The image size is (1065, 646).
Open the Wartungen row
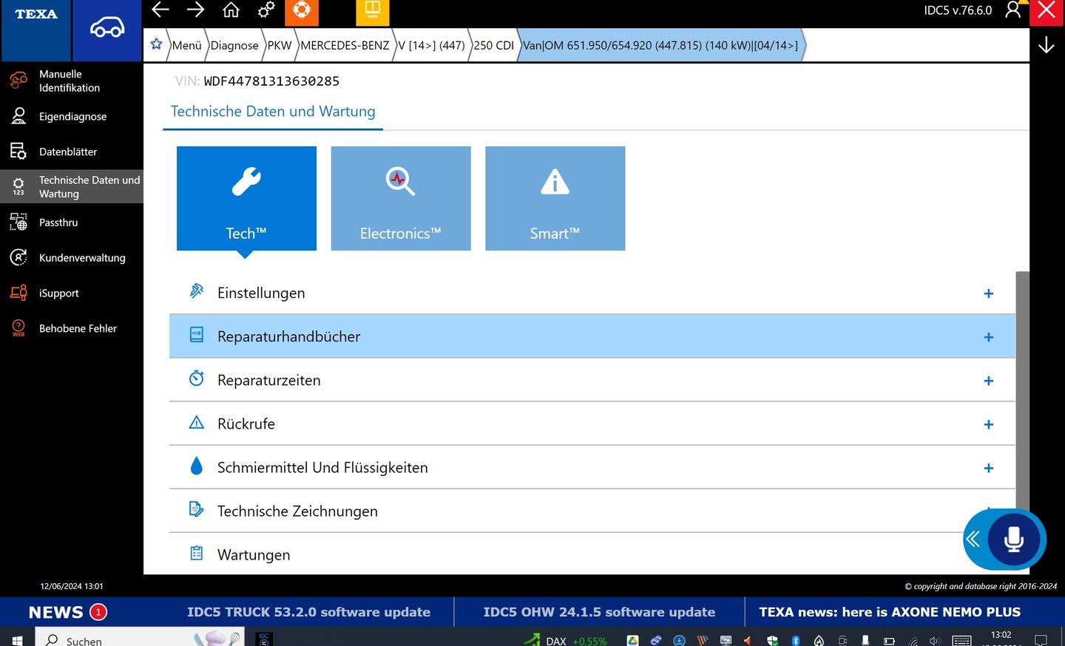click(x=592, y=554)
